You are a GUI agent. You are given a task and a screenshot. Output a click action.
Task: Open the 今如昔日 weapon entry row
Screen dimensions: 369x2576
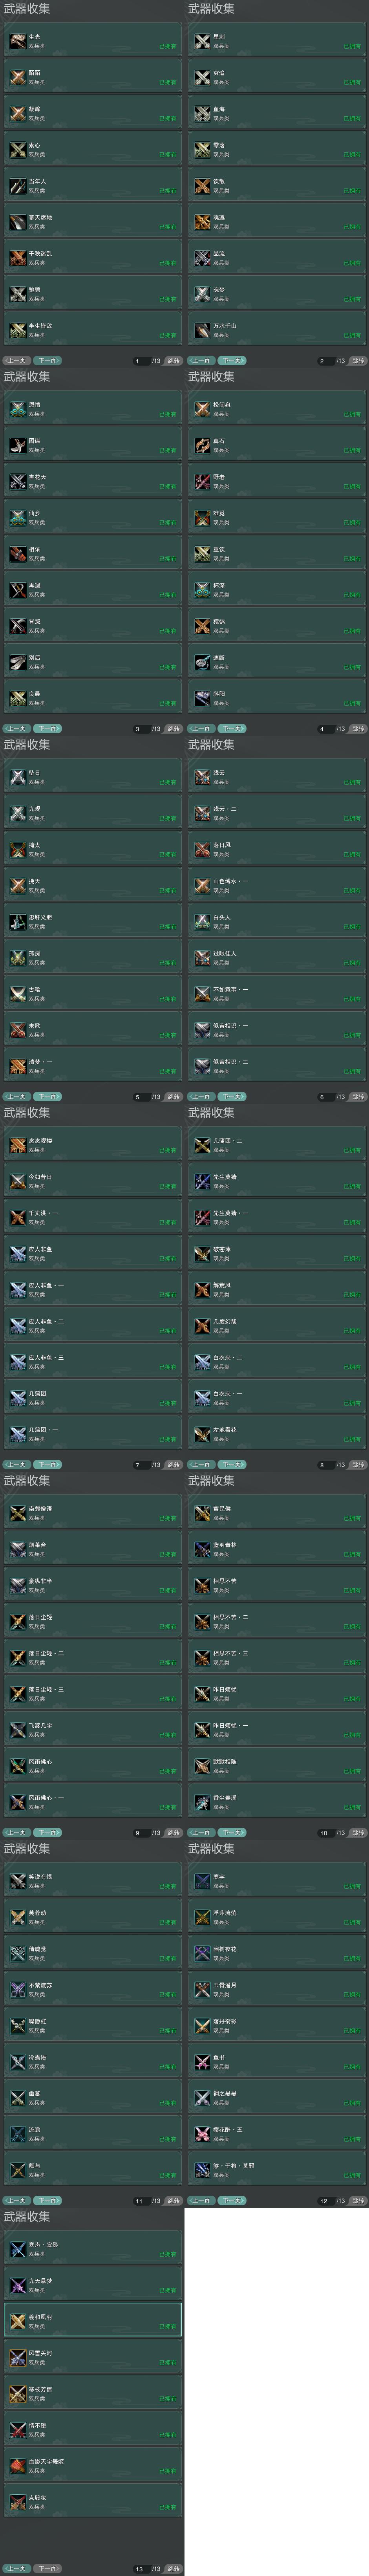(92, 1181)
